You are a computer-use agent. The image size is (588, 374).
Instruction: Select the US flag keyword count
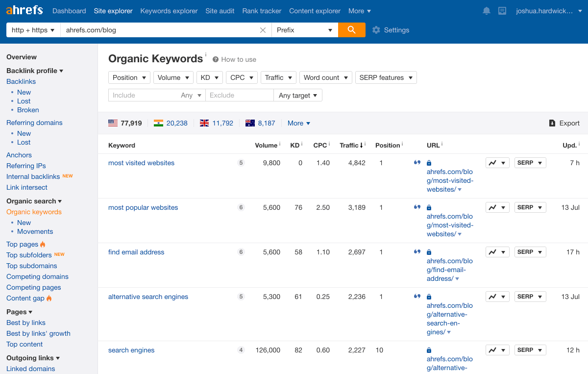pos(125,123)
